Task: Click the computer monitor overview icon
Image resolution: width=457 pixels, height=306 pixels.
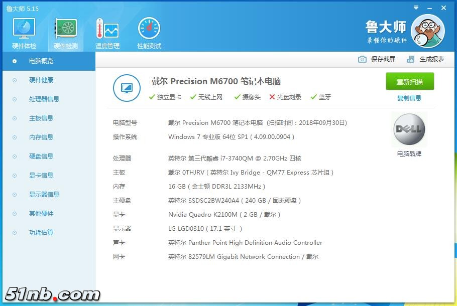Action: coord(127,88)
